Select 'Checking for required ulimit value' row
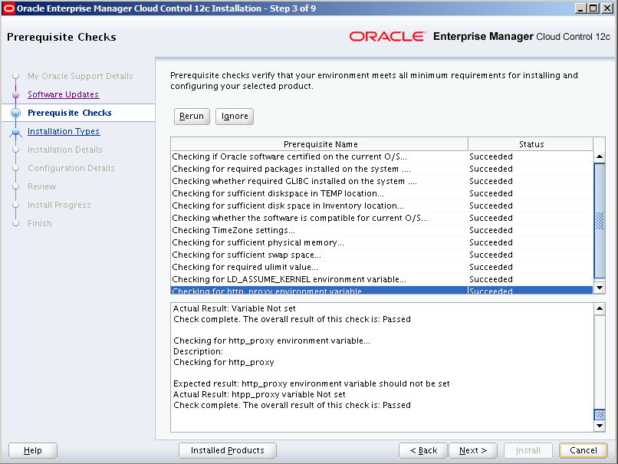The image size is (618, 464). [x=382, y=267]
